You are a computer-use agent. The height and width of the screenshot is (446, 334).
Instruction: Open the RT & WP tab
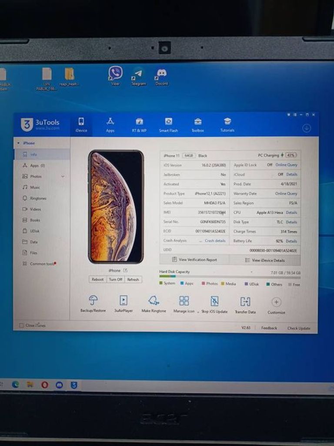pyautogui.click(x=139, y=125)
